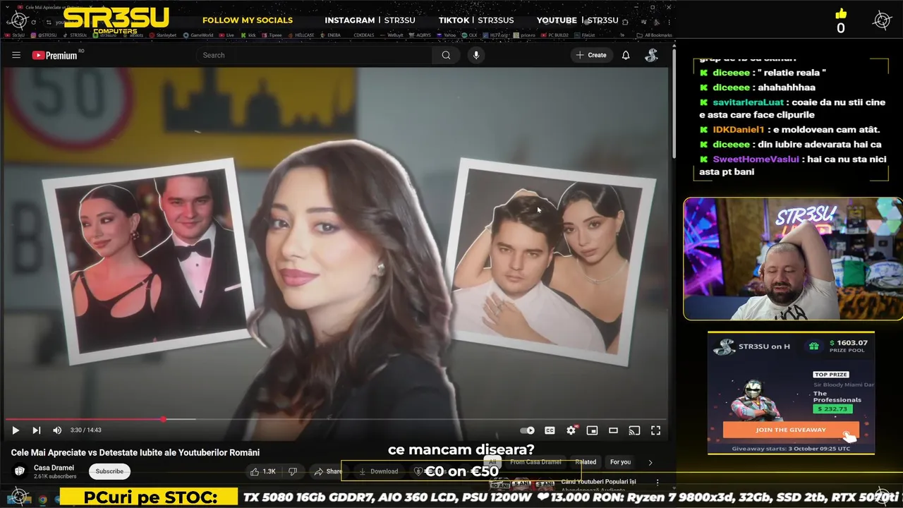Open the YouTube guide hamburger menu
The height and width of the screenshot is (508, 903).
[16, 55]
